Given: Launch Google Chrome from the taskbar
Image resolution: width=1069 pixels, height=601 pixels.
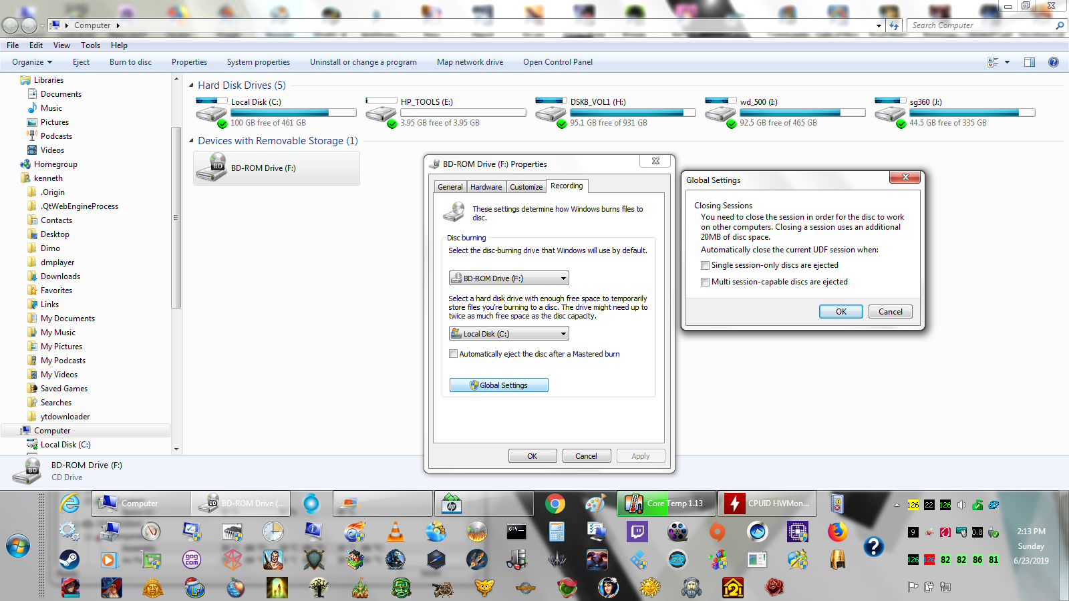Looking at the screenshot, I should pos(555,504).
